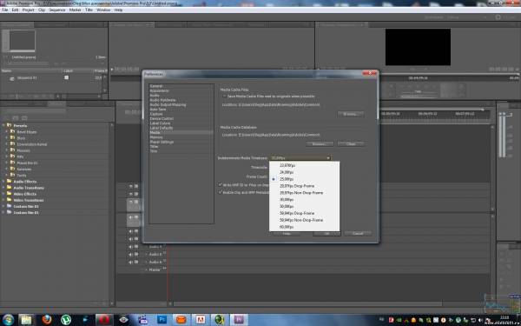Launch Firefox from the taskbar
The image size is (521, 326).
coord(47,320)
